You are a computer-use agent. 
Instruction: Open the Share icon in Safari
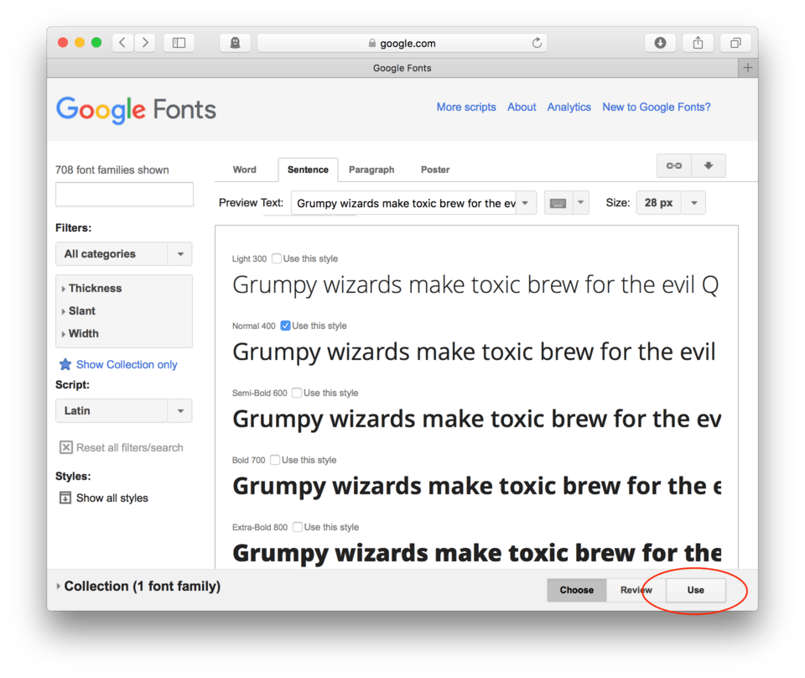tap(698, 43)
